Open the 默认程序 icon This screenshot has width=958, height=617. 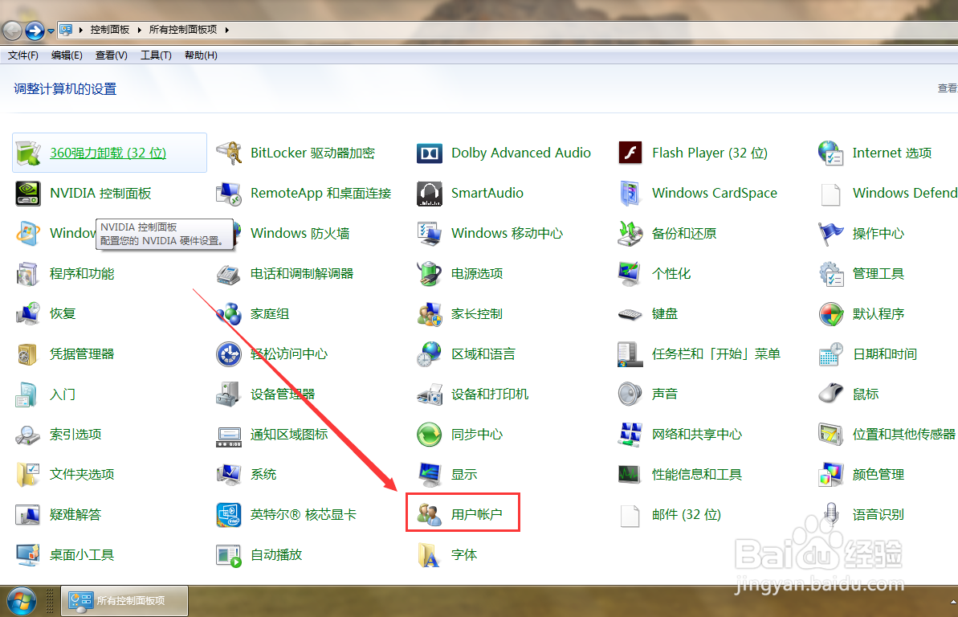(x=831, y=313)
